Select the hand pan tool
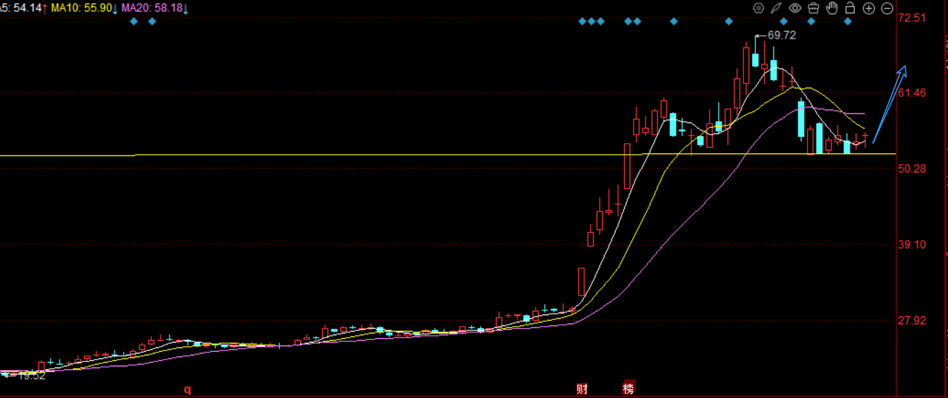Viewport: 948px width, 398px height. click(x=831, y=8)
